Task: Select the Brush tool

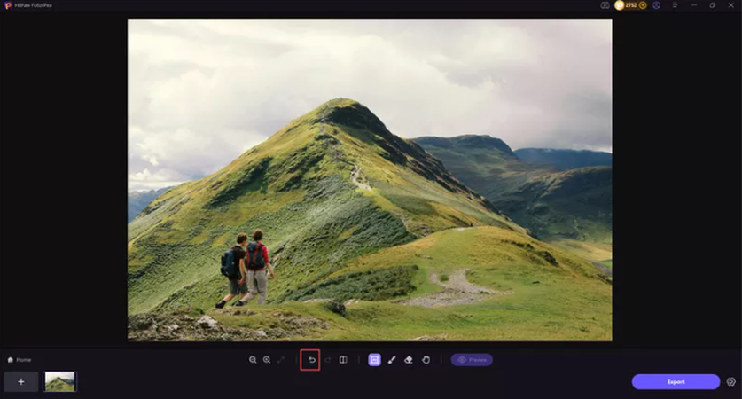Action: [392, 360]
